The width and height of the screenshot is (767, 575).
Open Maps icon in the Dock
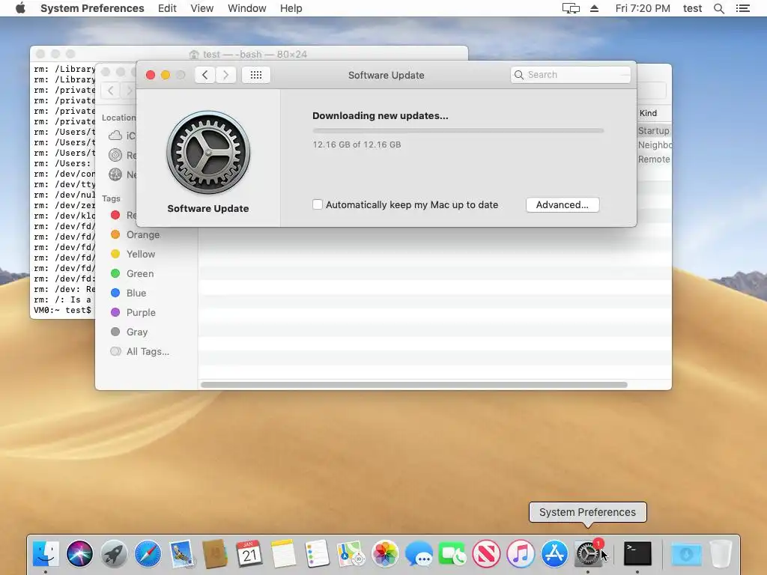(x=351, y=553)
